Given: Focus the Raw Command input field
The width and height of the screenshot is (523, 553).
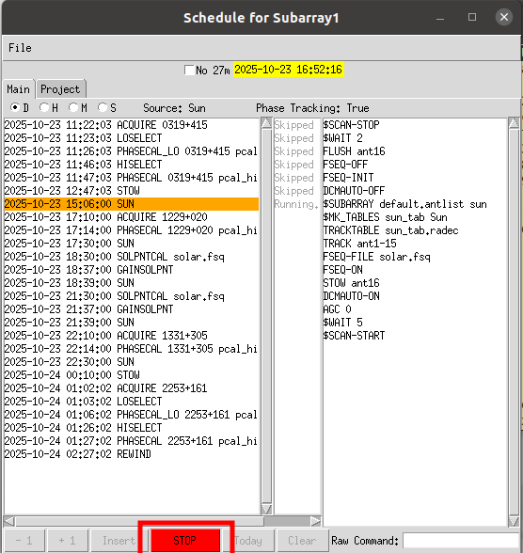Looking at the screenshot, I should [461, 540].
